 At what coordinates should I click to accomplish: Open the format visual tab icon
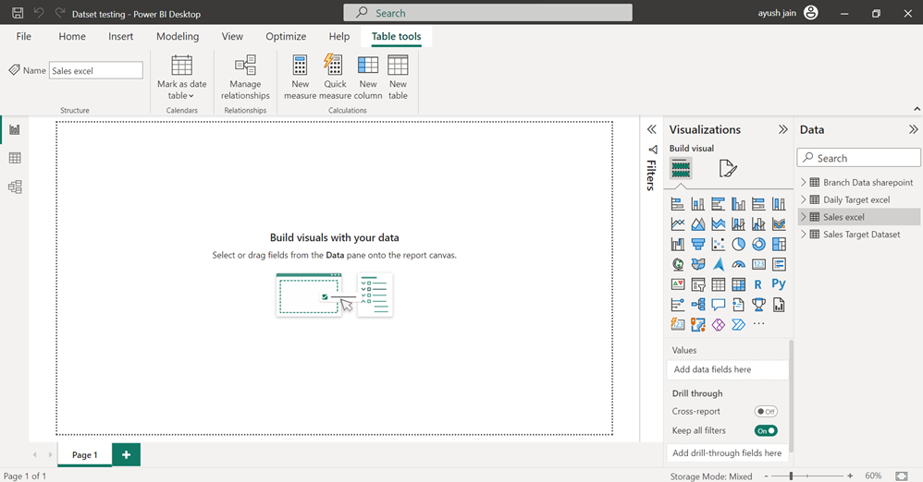728,169
